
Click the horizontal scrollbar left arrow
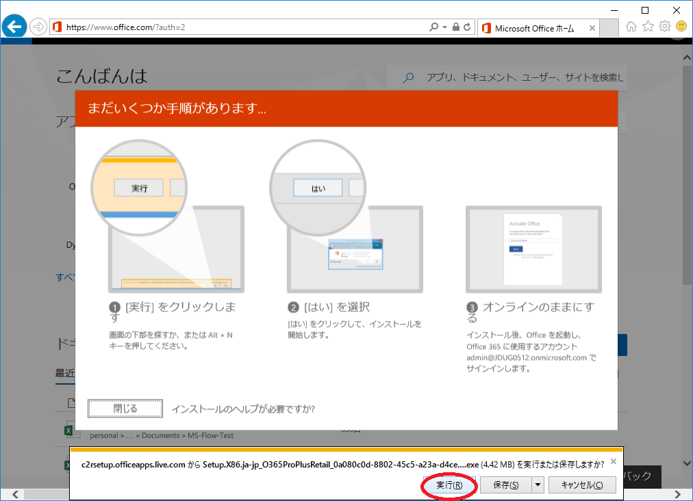15,494
